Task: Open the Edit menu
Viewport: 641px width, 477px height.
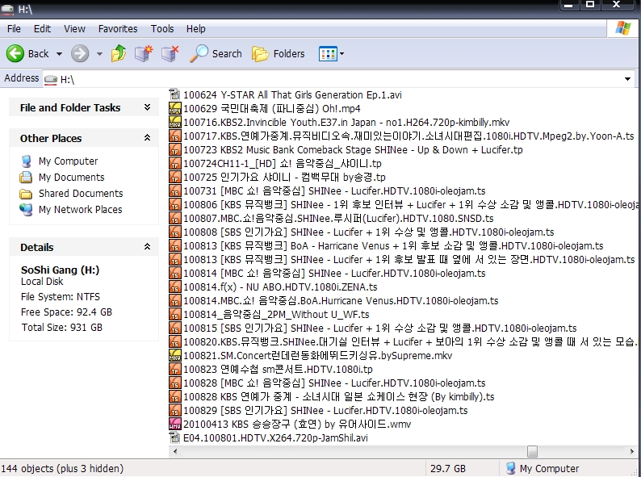Action: point(42,28)
